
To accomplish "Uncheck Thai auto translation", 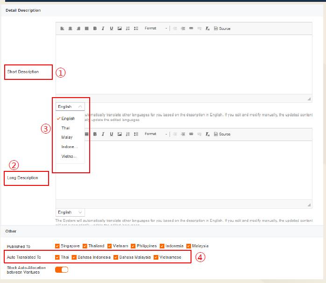I will coord(57,257).
